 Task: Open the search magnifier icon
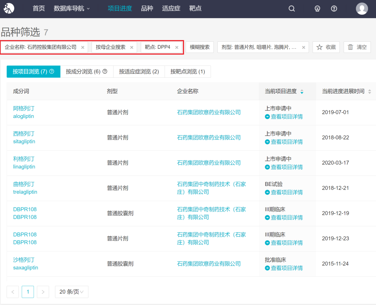tap(292, 9)
